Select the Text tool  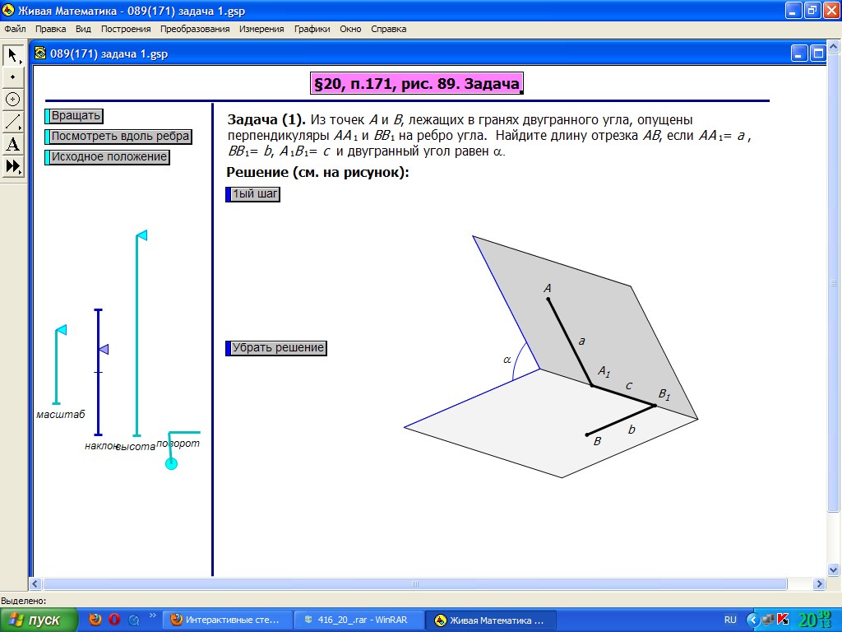click(x=13, y=145)
